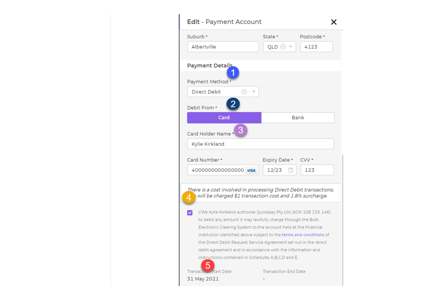425x300 pixels.
Task: Click the dark numbered marker 2
Action: [233, 104]
